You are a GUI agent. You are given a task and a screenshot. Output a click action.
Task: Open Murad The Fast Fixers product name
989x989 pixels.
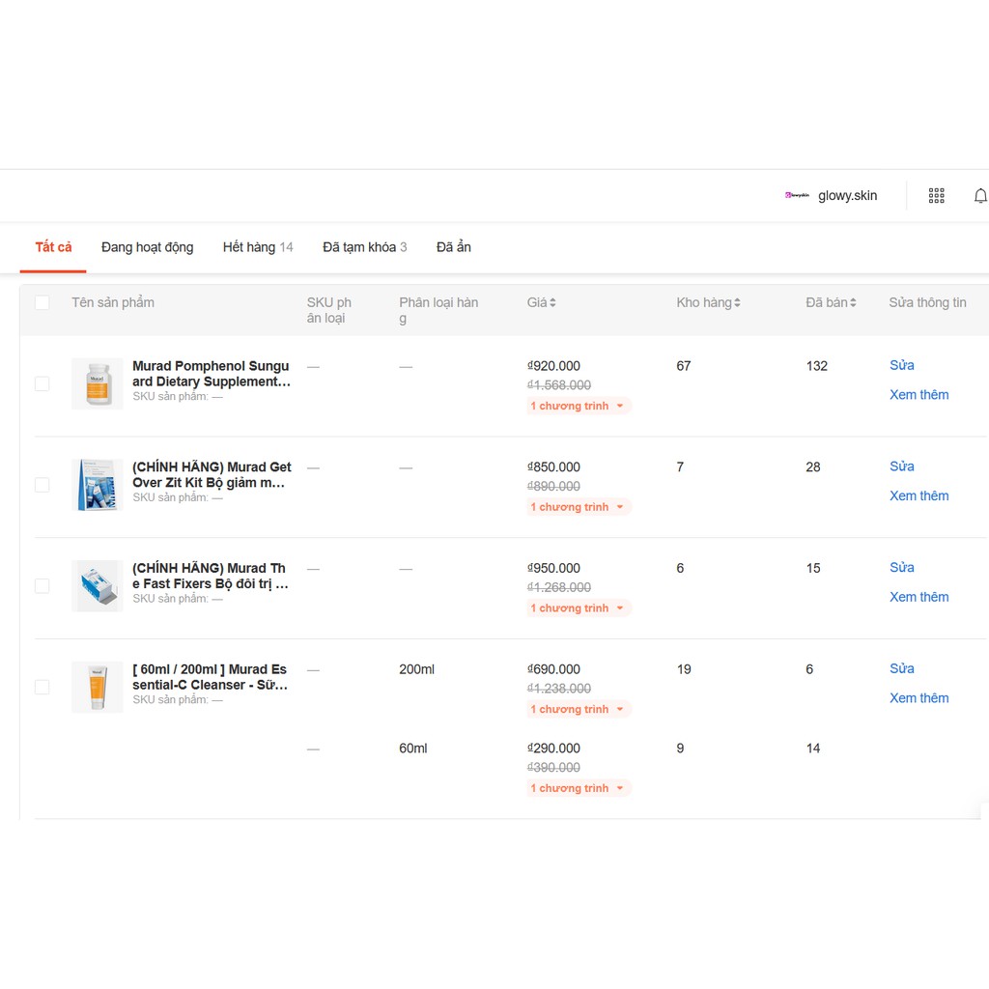pos(210,576)
